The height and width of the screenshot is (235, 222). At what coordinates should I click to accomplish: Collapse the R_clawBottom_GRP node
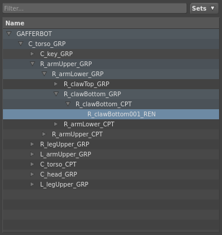pyautogui.click(x=56, y=94)
